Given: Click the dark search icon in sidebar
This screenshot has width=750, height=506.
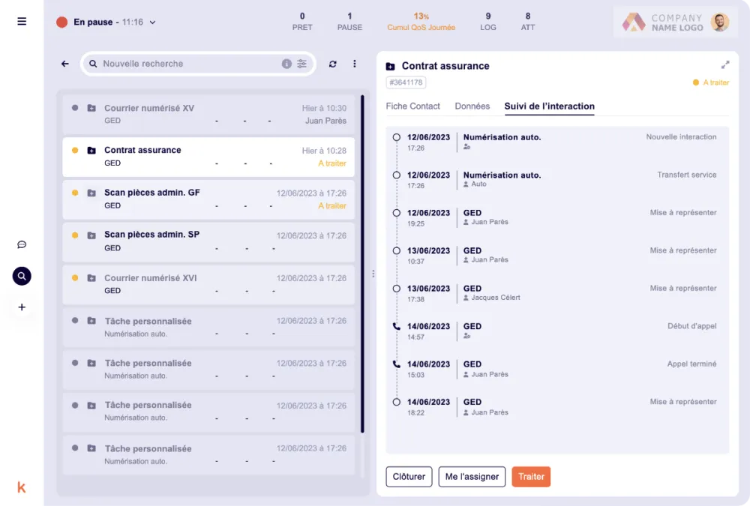Looking at the screenshot, I should click(x=22, y=276).
